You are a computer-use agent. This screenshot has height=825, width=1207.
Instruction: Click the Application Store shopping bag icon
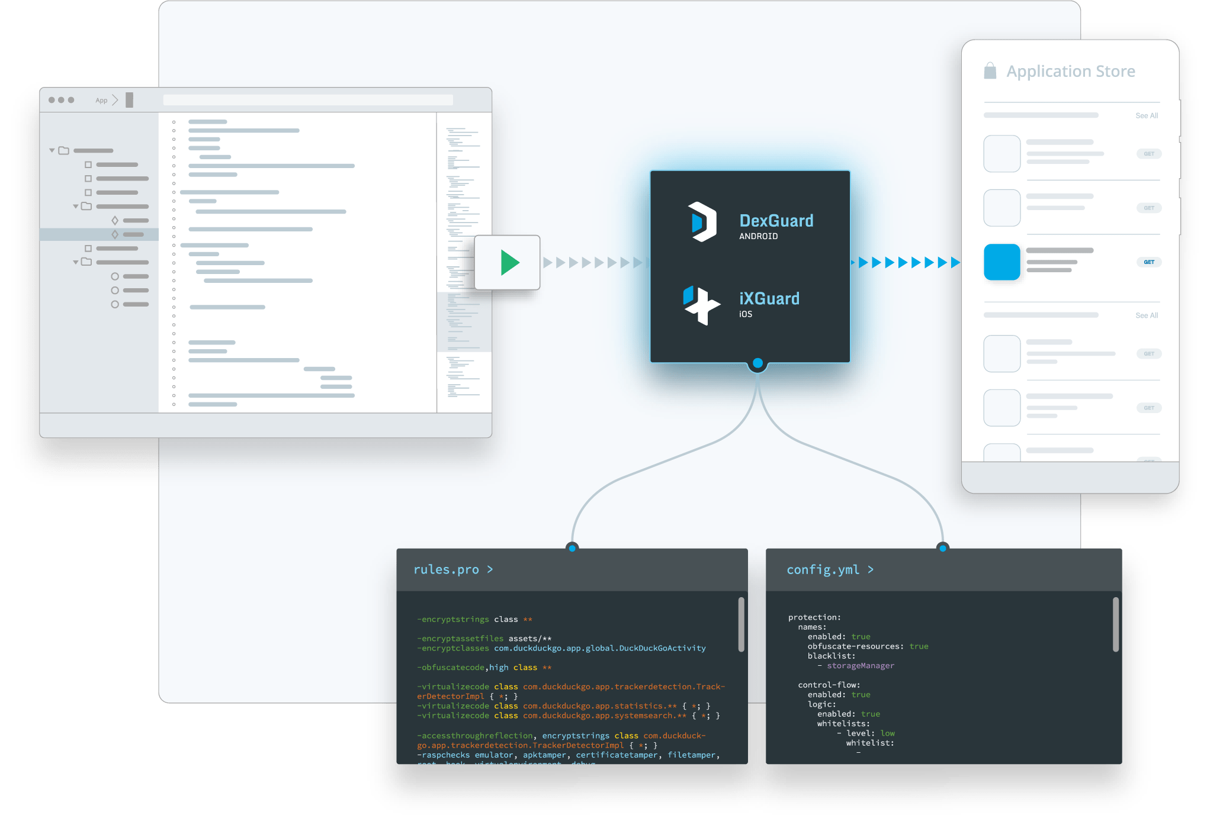tap(990, 71)
